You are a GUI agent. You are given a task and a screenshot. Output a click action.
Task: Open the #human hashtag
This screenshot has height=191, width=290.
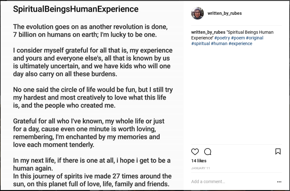point(219,43)
